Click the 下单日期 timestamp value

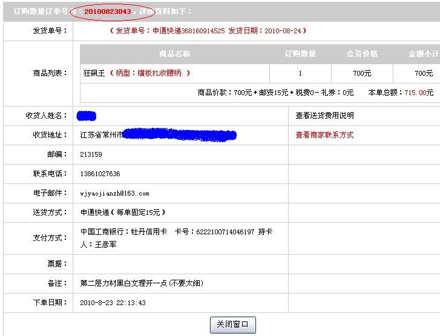tap(113, 303)
